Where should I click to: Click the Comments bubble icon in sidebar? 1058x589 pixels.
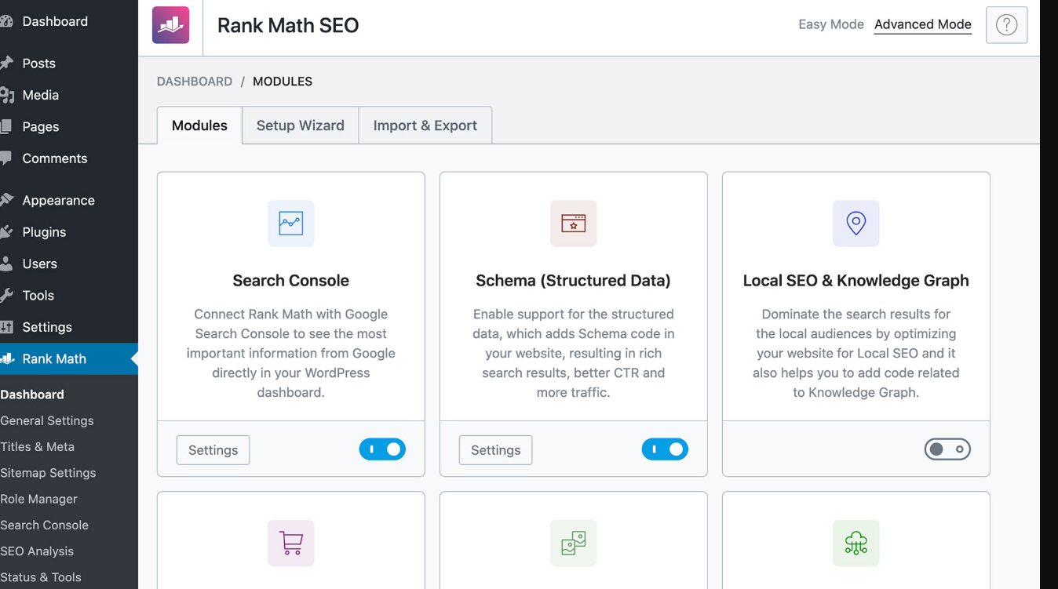click(6, 158)
